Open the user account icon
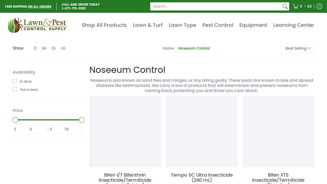This screenshot has width=327, height=184. pos(319,7)
